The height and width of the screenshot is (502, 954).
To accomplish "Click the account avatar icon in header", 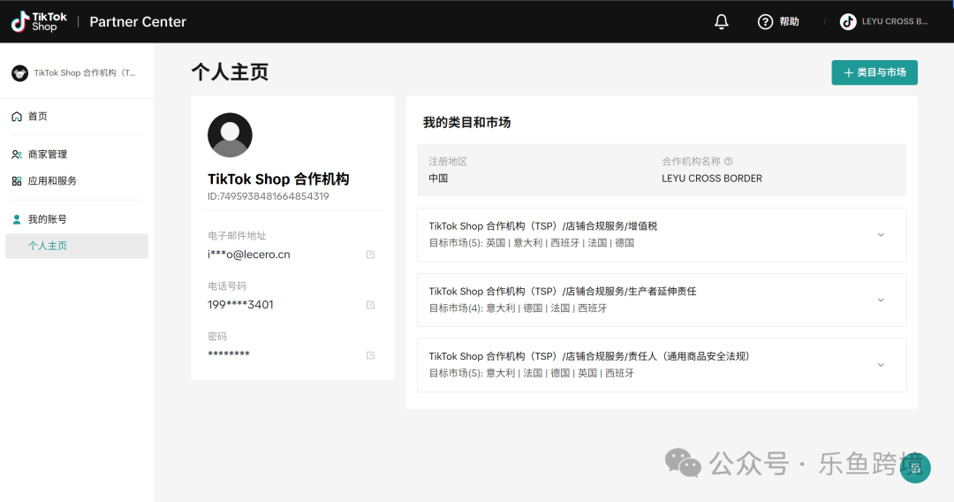I will 848,21.
